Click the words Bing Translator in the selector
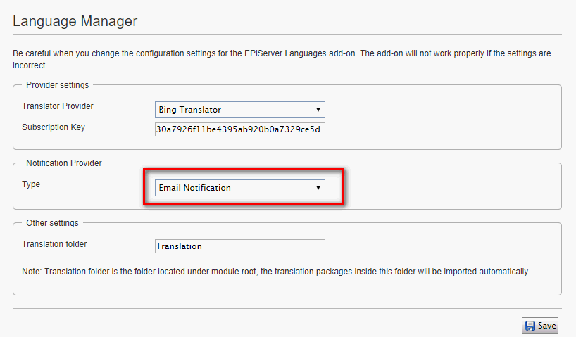 point(190,110)
